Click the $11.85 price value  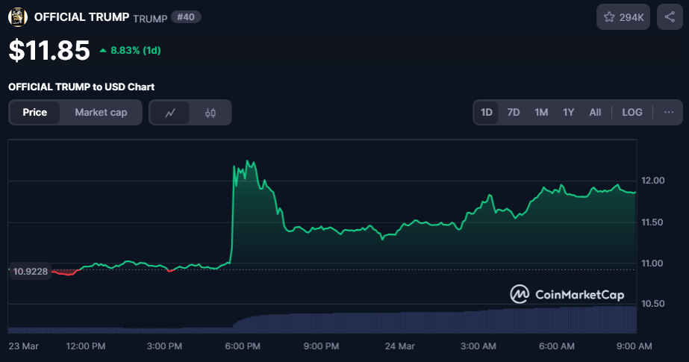(x=49, y=50)
